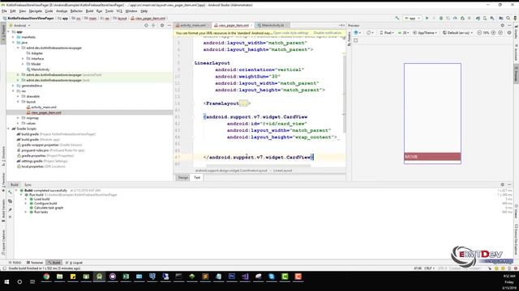Collapse the java folder
This screenshot has height=291, width=519.
[x=13, y=43]
